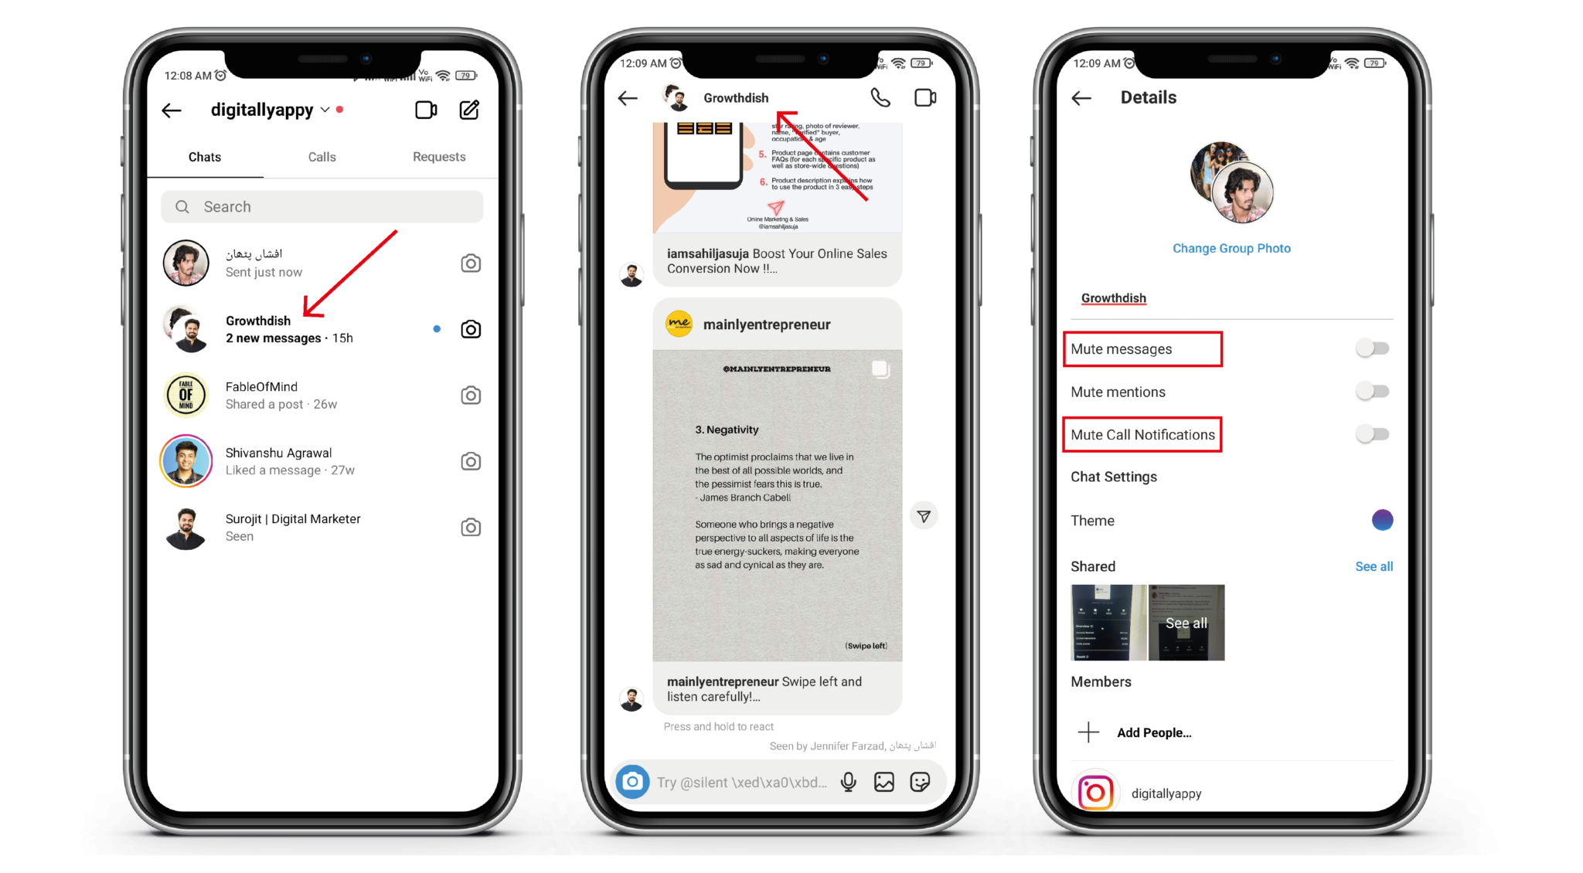Tap the camera icon next to Growthdish
The width and height of the screenshot is (1583, 873).
470,329
